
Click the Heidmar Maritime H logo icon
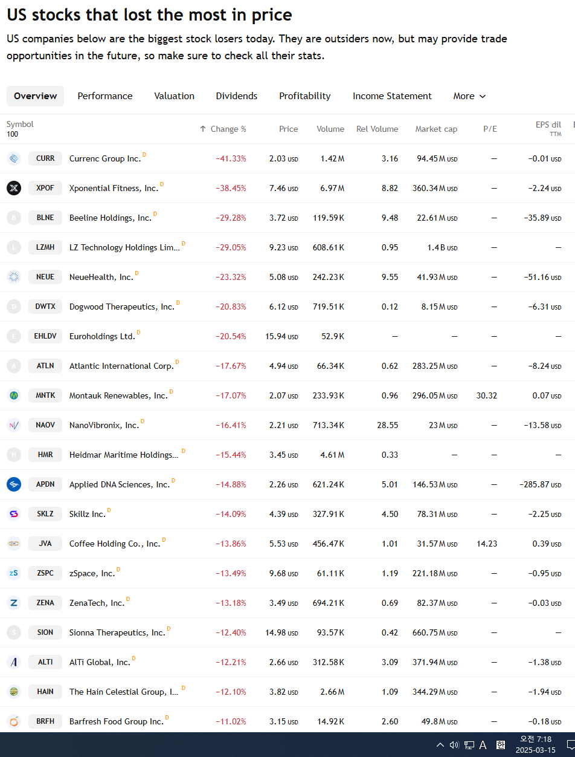click(x=14, y=455)
